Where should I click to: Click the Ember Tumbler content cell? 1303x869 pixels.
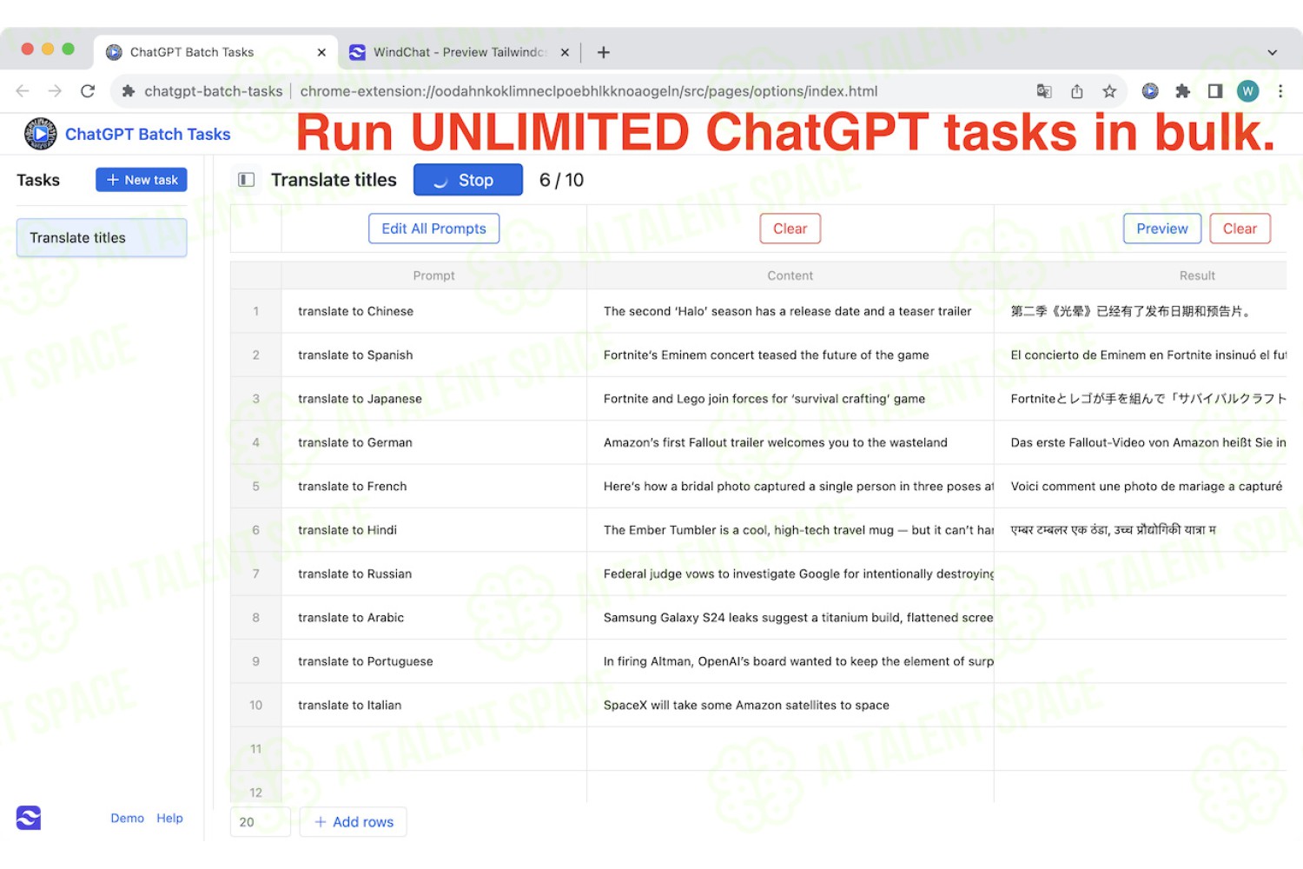pos(790,530)
